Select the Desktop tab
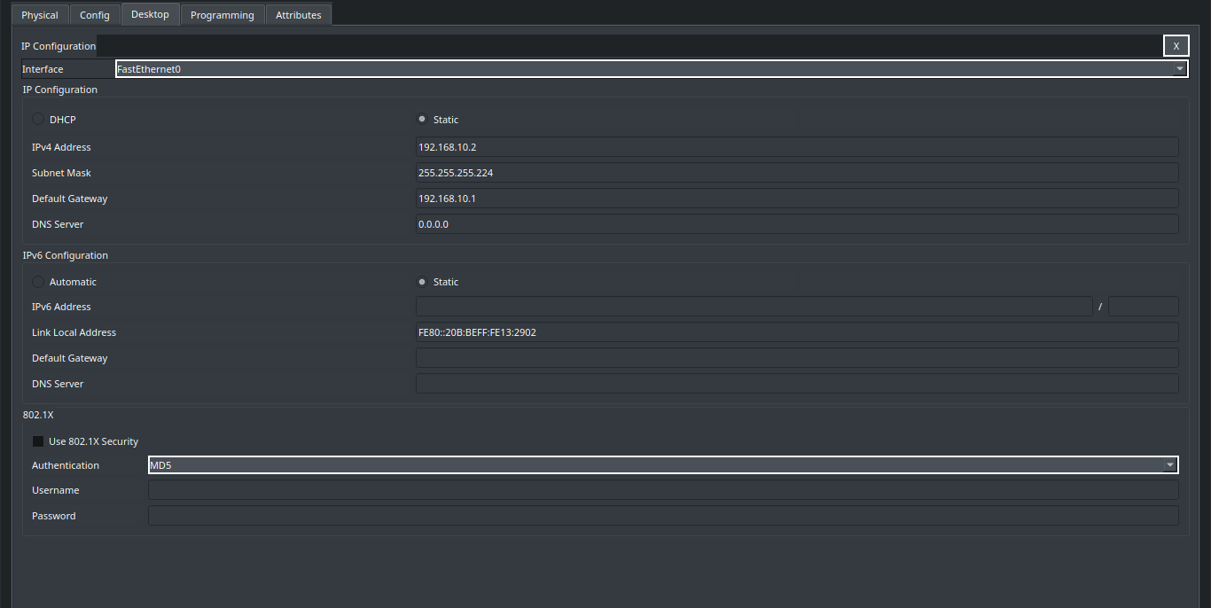This screenshot has height=608, width=1211. tap(150, 14)
